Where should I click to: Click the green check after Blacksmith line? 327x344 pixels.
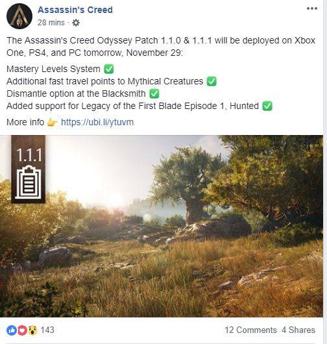(x=154, y=93)
